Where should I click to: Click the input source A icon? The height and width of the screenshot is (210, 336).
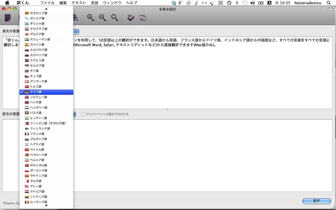(270, 3)
